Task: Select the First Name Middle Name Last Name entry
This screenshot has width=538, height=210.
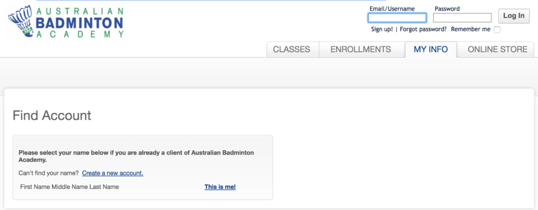Action: [69, 187]
